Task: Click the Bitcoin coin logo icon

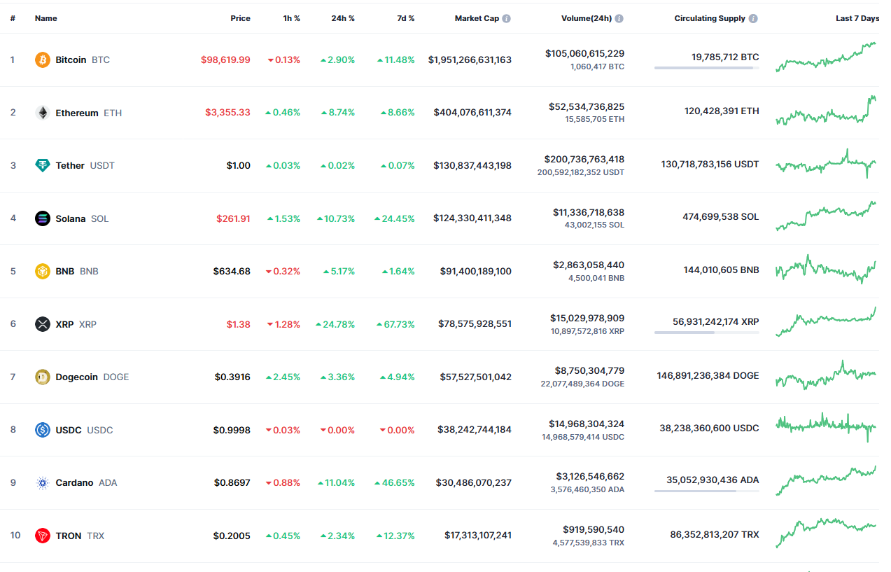Action: point(43,60)
